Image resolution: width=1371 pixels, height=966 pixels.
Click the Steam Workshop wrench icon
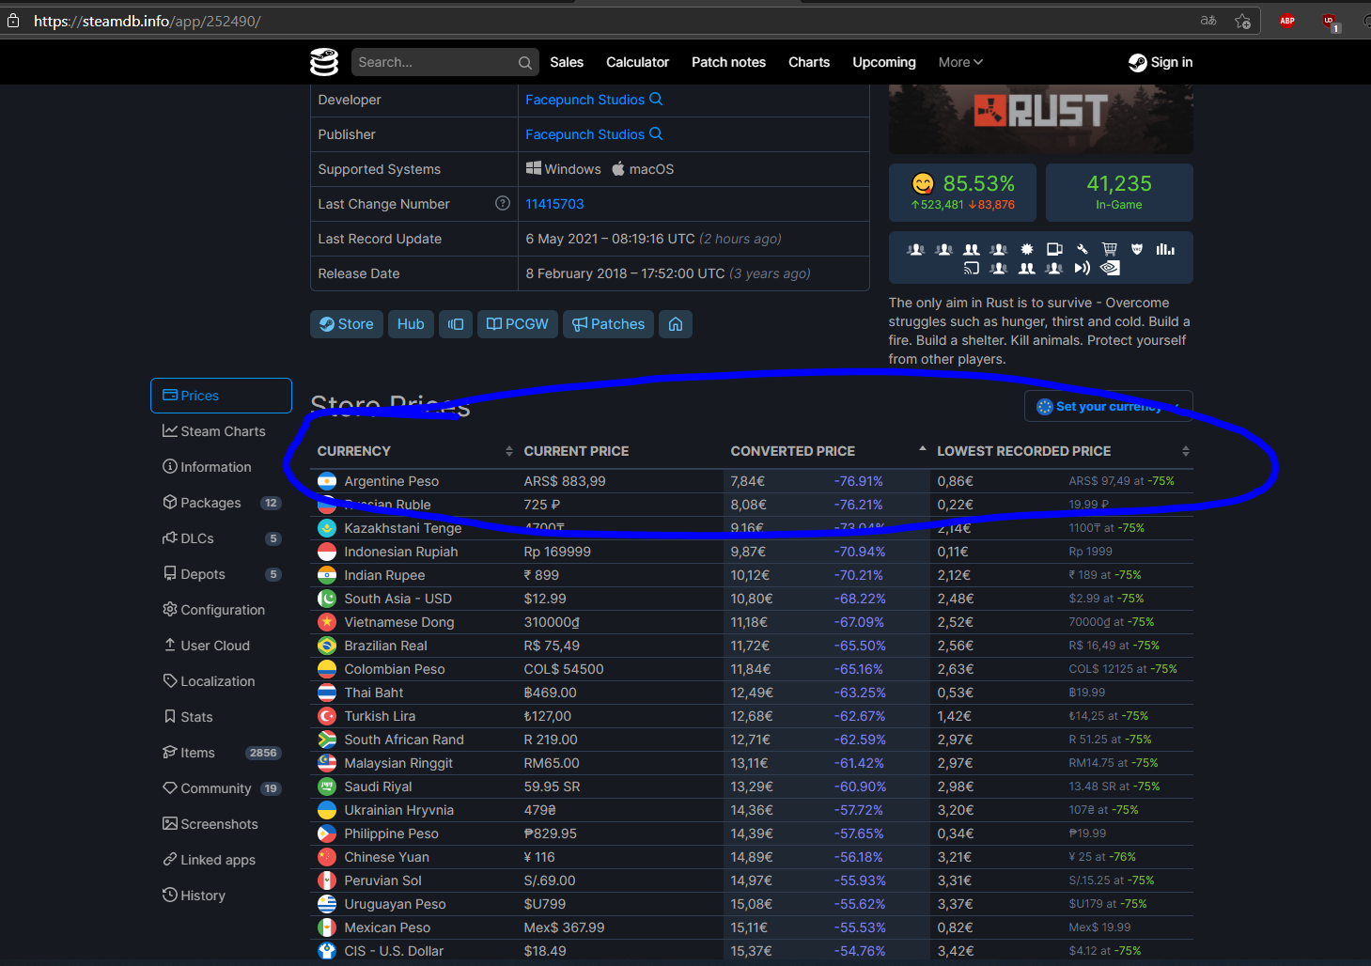click(1083, 249)
